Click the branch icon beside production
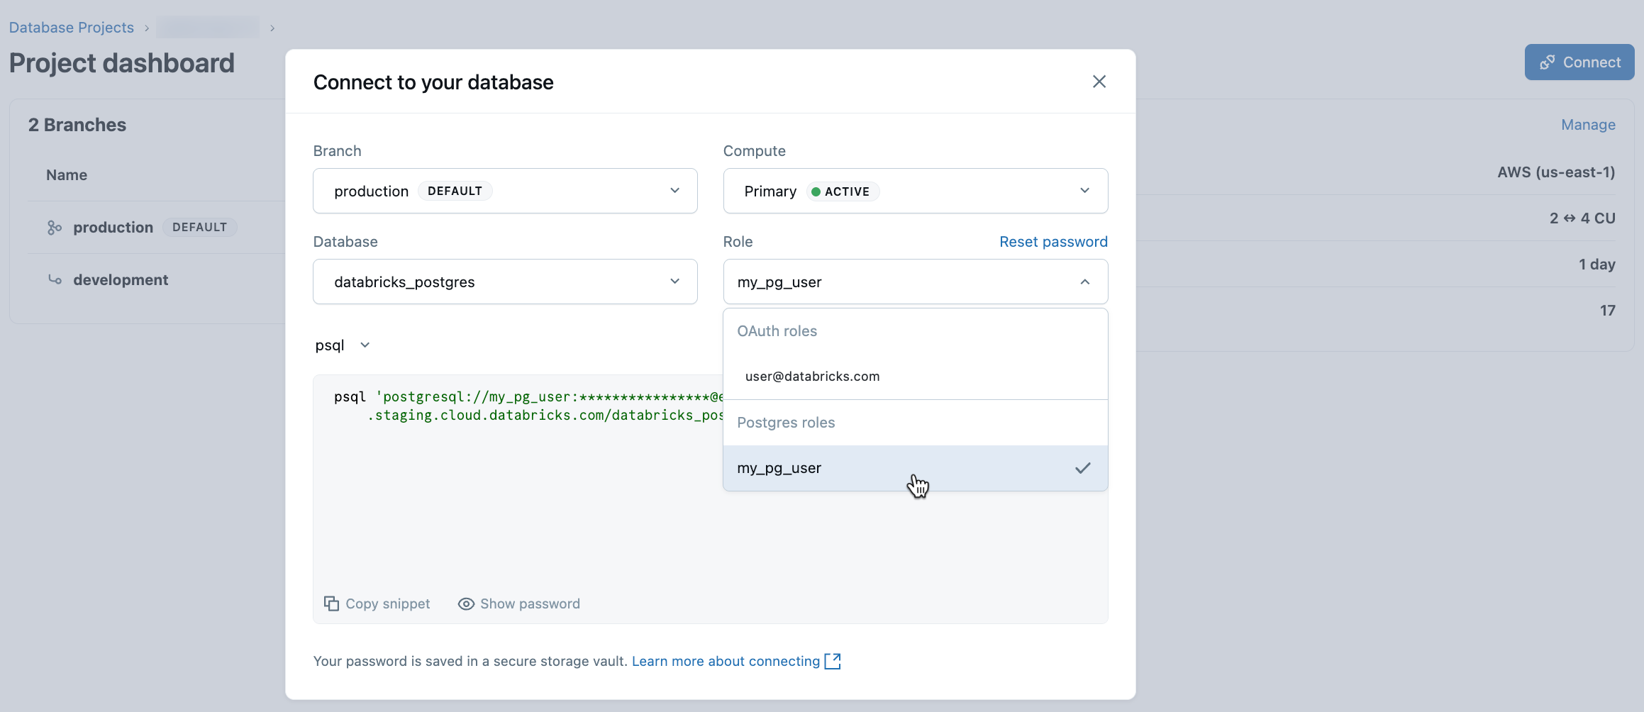The image size is (1644, 712). pyautogui.click(x=55, y=227)
